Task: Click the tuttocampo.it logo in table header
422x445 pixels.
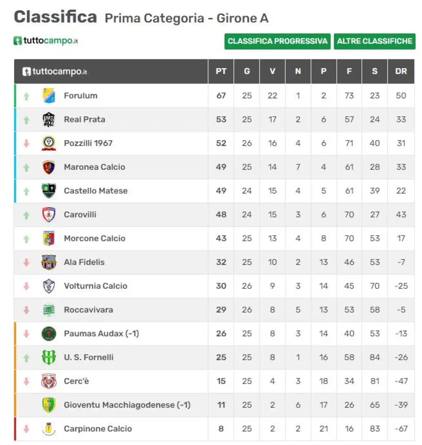Action: coord(55,72)
